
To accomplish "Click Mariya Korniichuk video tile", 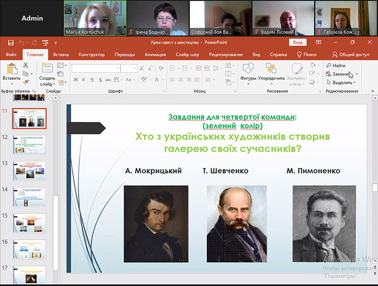I will point(95,18).
